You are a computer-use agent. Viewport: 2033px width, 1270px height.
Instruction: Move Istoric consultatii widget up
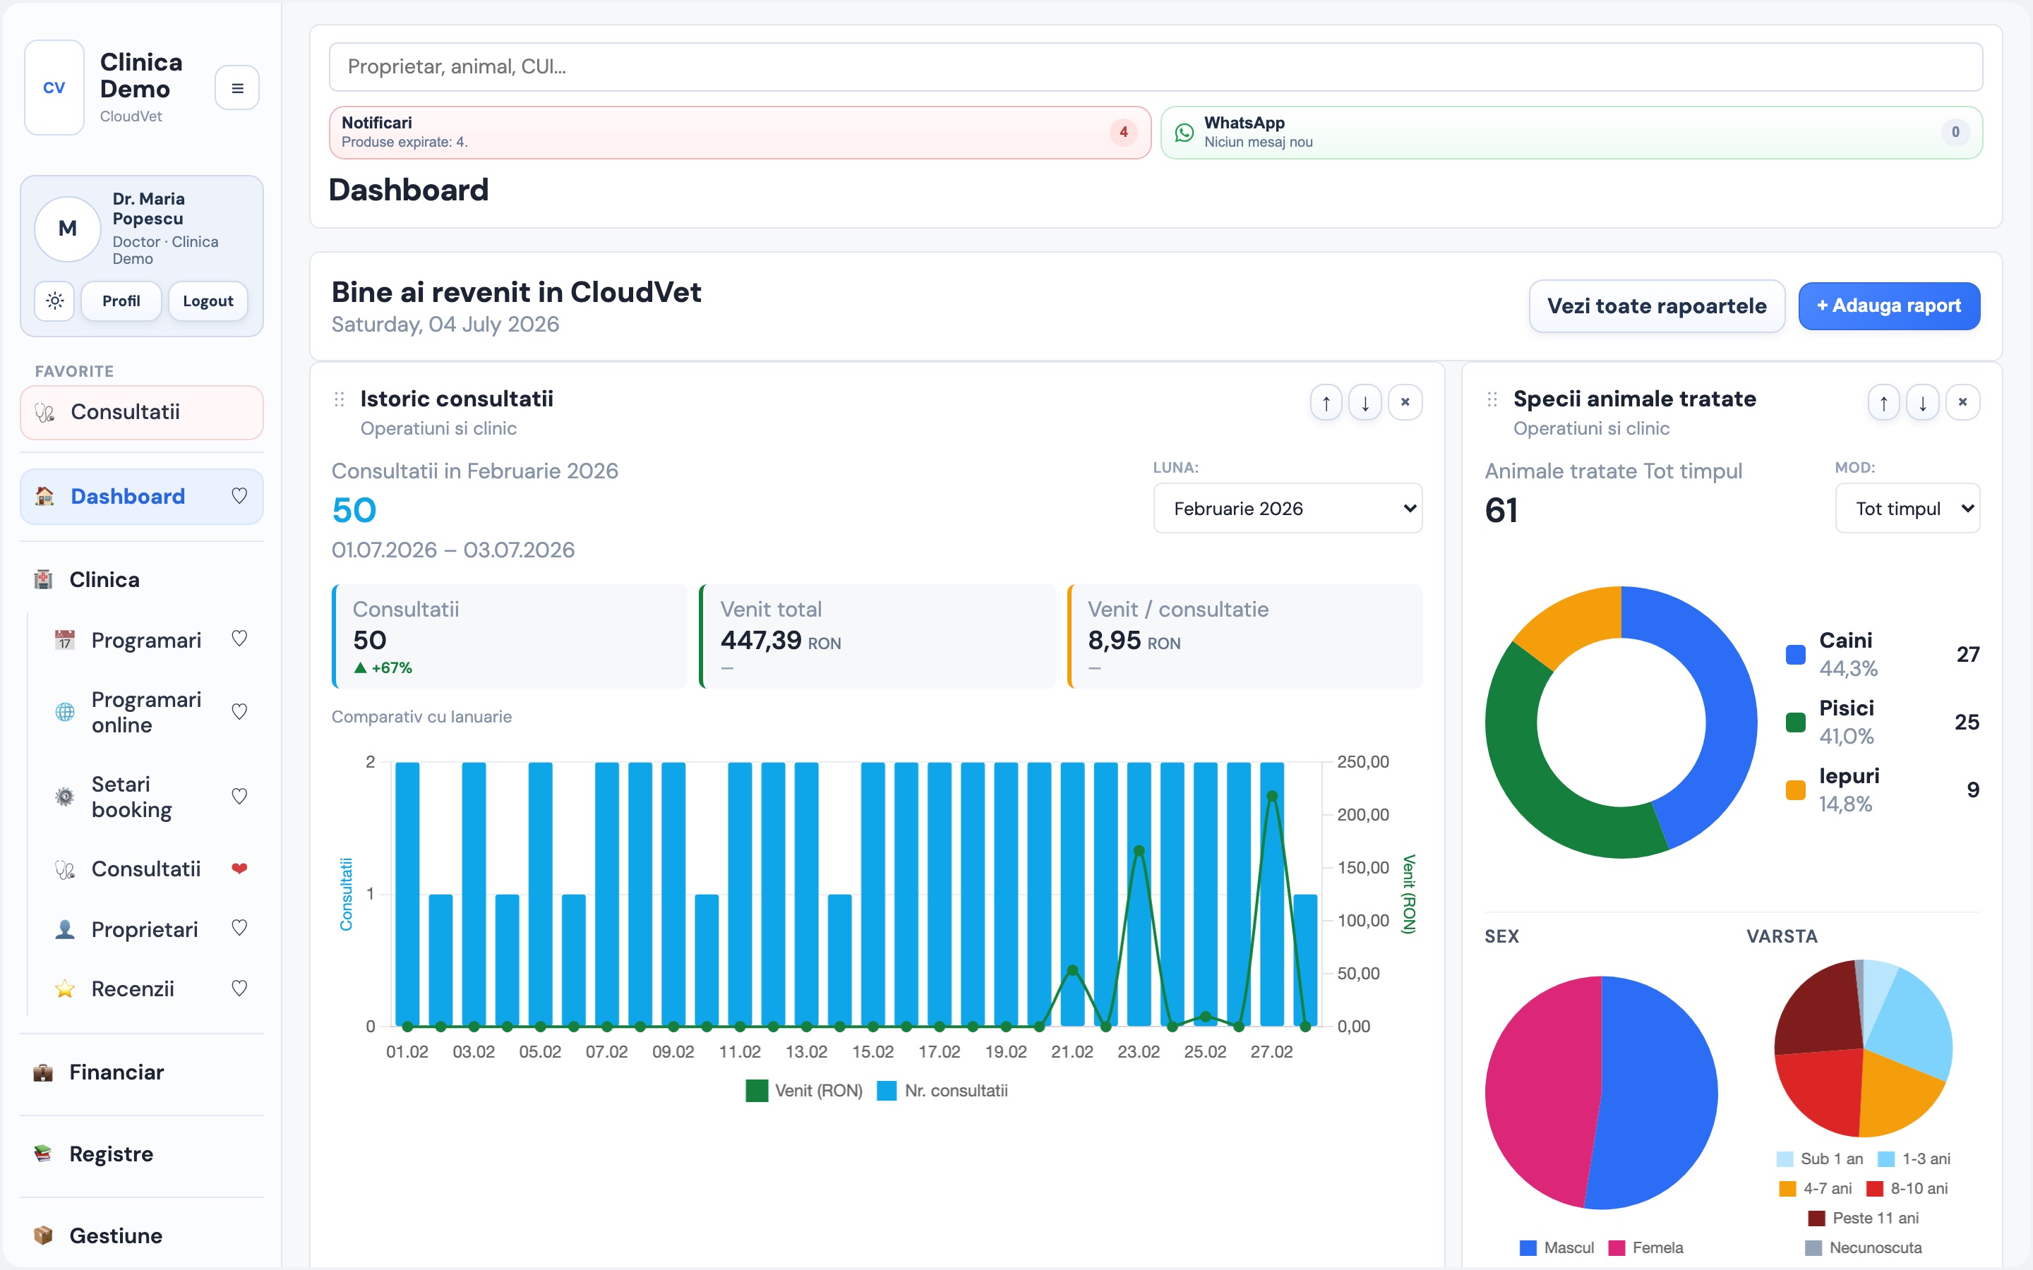click(1326, 402)
